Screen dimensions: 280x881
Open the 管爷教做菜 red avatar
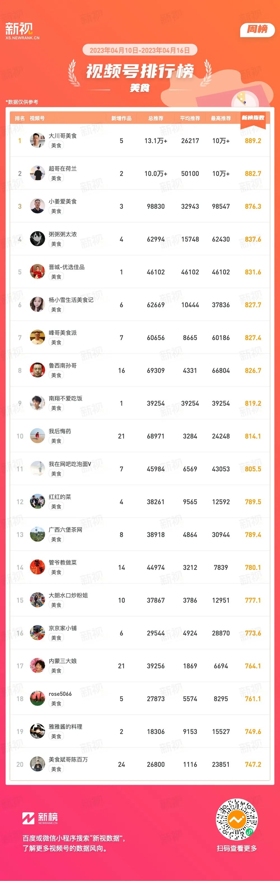coord(37,567)
